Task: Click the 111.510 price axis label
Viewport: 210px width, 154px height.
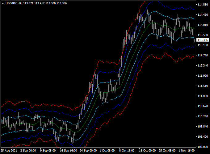Action: pos(203,86)
